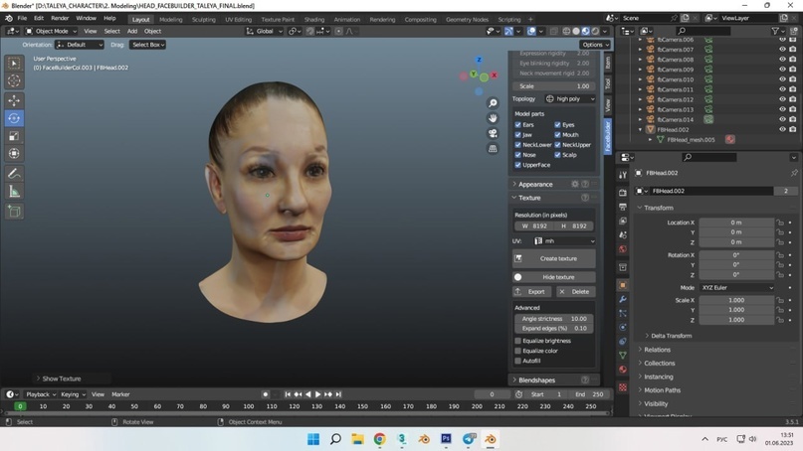The width and height of the screenshot is (803, 451).
Task: Toggle the camera view icon
Action: point(493,133)
